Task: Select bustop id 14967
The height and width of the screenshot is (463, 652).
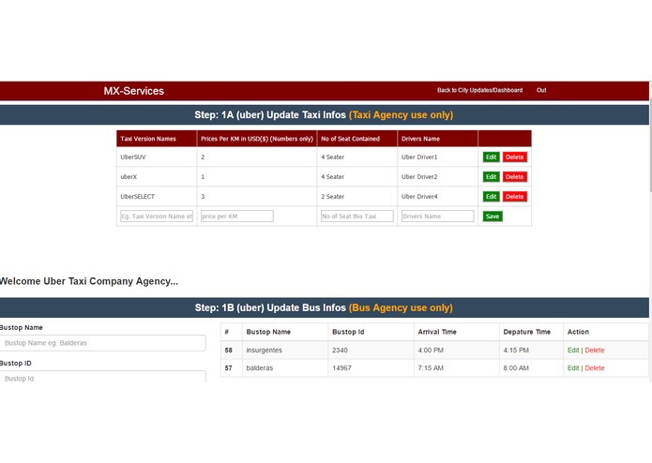Action: click(371, 368)
